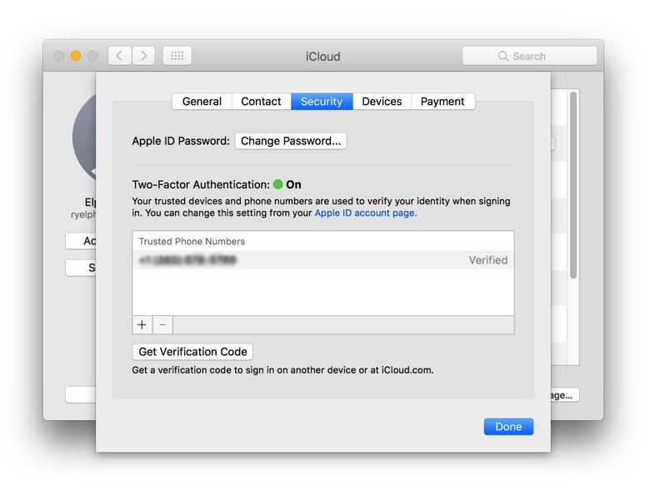Viewport: 650px width, 502px height.
Task: Click the forward navigation arrow
Action: [143, 56]
